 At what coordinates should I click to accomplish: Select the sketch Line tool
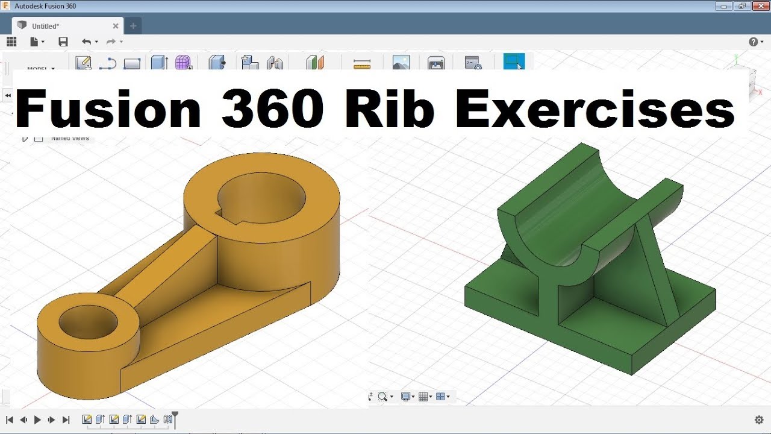(x=108, y=63)
